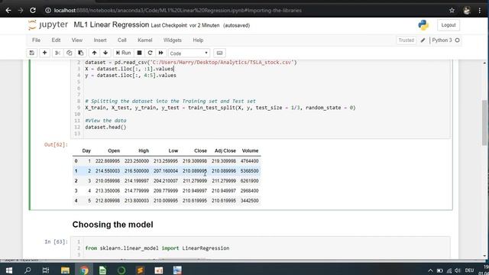The width and height of the screenshot is (489, 275).
Task: Paste cells below icon
Action: (x=81, y=53)
